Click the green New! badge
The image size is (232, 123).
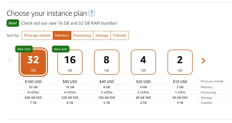[x=13, y=23]
